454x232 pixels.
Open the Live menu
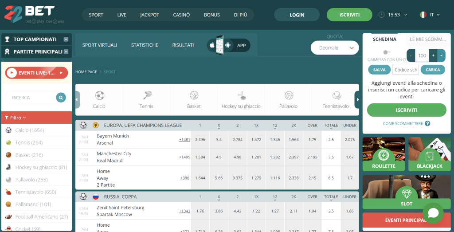[x=121, y=15]
